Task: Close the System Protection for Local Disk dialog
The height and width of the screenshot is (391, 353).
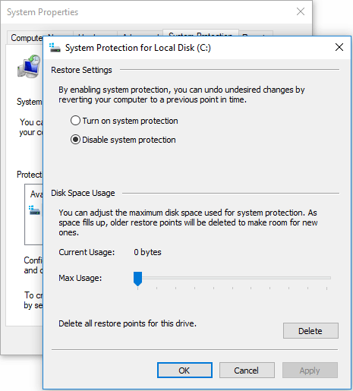Action: point(339,47)
